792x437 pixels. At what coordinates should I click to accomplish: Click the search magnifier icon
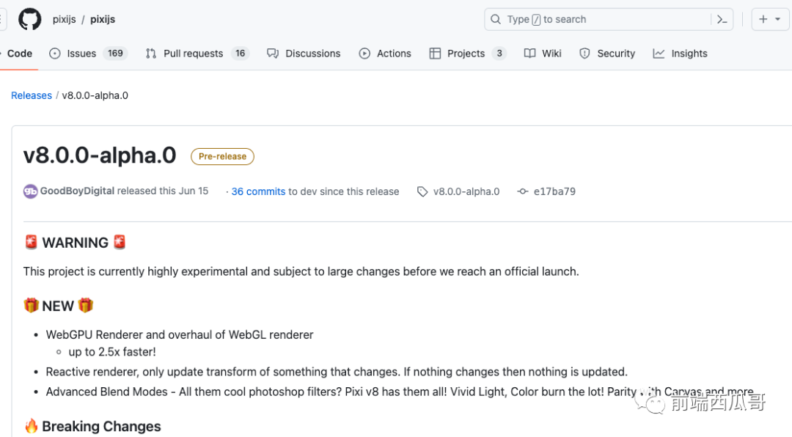tap(496, 19)
